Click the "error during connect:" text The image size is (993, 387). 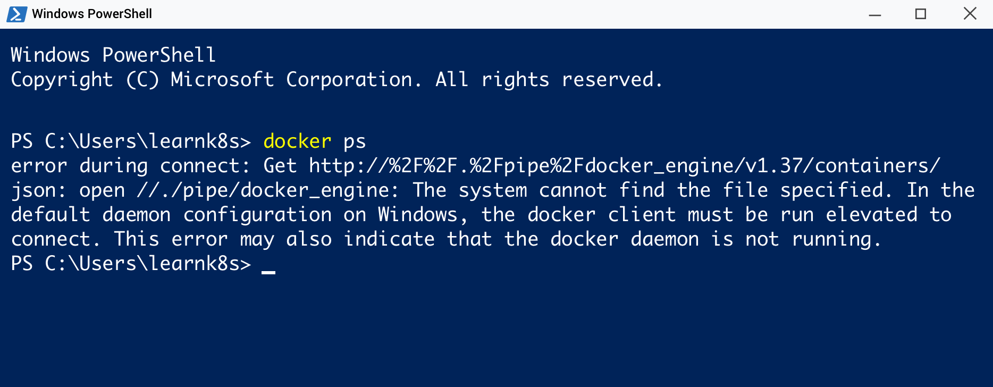(130, 166)
